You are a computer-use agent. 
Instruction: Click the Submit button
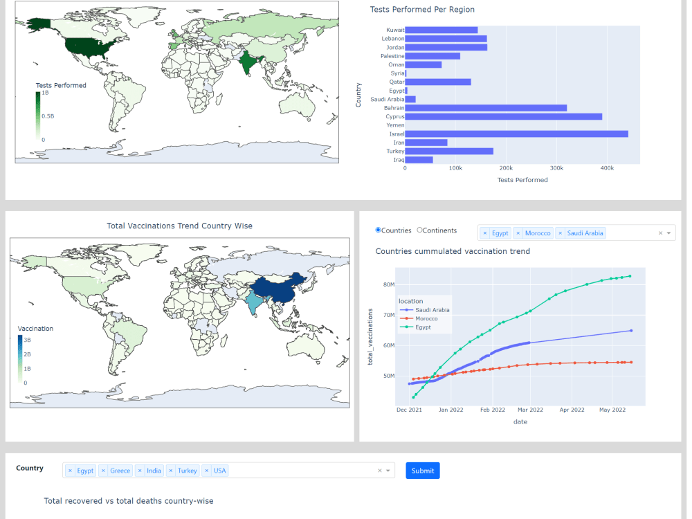point(422,470)
